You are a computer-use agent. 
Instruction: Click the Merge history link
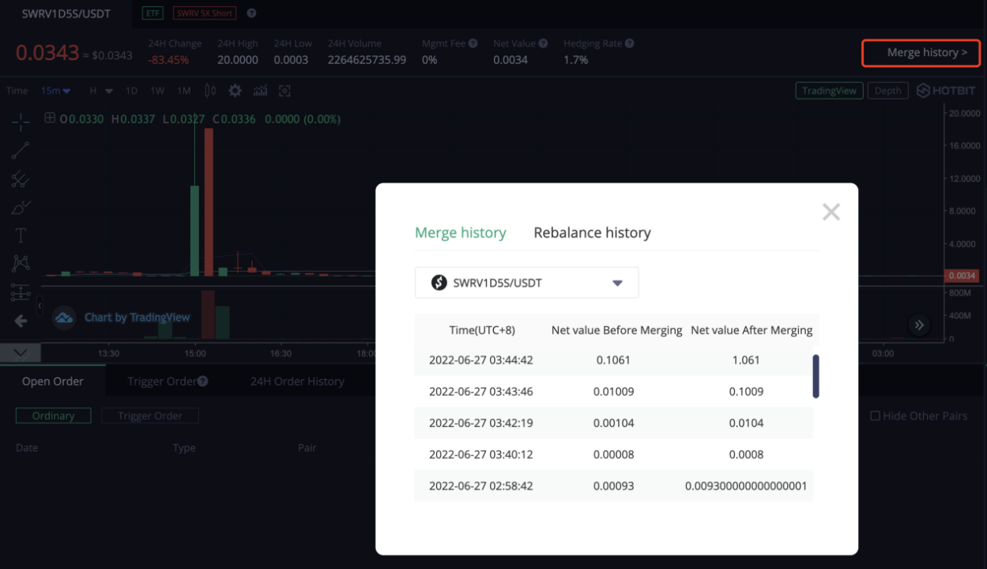click(x=921, y=53)
